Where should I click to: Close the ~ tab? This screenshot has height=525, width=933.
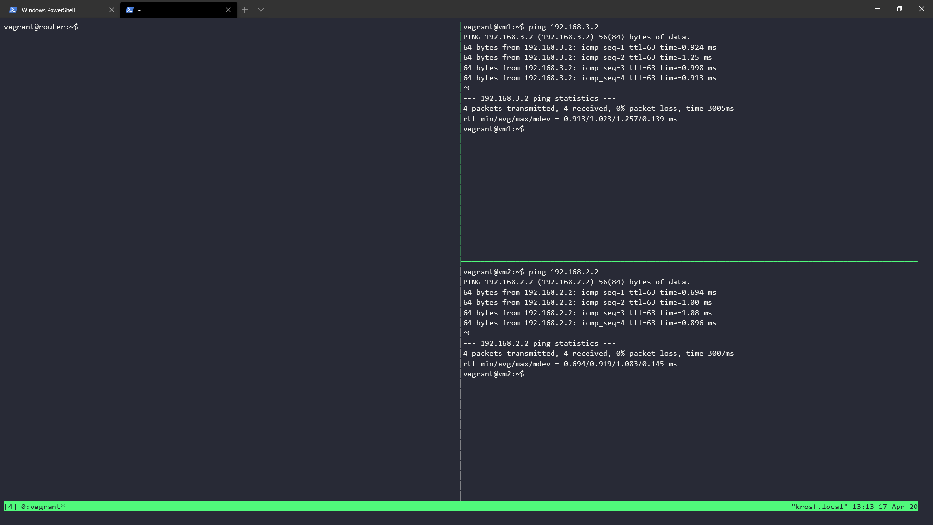click(x=228, y=10)
